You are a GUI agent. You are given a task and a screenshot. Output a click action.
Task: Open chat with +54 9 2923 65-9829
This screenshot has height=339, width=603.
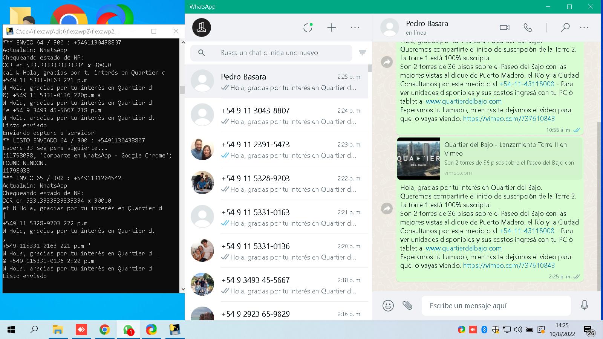276,312
